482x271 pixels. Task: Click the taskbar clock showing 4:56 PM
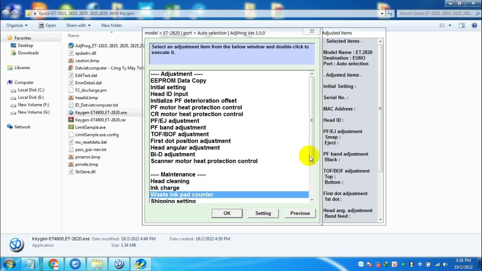coord(463,264)
